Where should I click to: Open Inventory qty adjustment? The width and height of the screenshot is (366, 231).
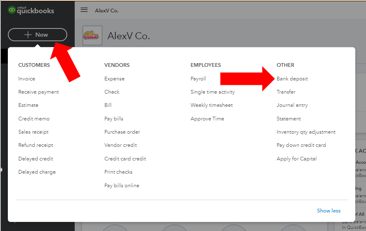coord(306,132)
